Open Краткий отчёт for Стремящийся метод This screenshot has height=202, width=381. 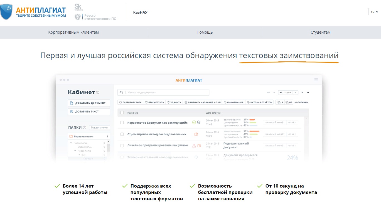click(275, 134)
